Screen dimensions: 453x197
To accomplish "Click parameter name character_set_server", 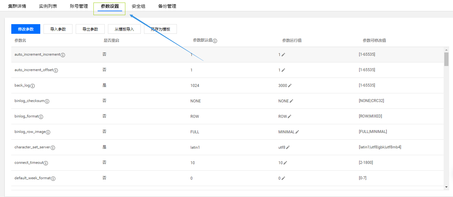I will (32, 147).
